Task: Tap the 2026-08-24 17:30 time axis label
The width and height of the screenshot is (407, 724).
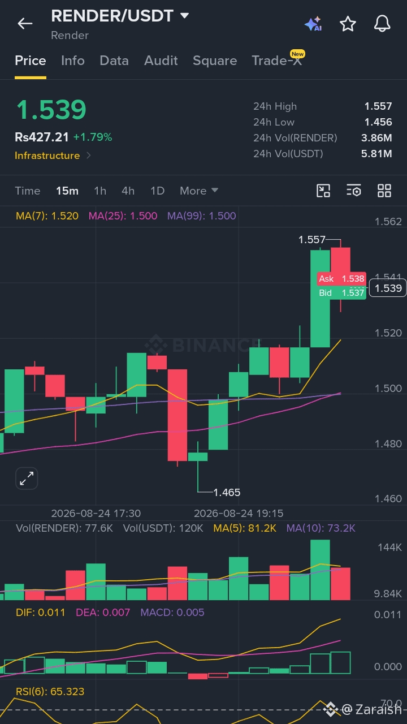Action: tap(96, 514)
